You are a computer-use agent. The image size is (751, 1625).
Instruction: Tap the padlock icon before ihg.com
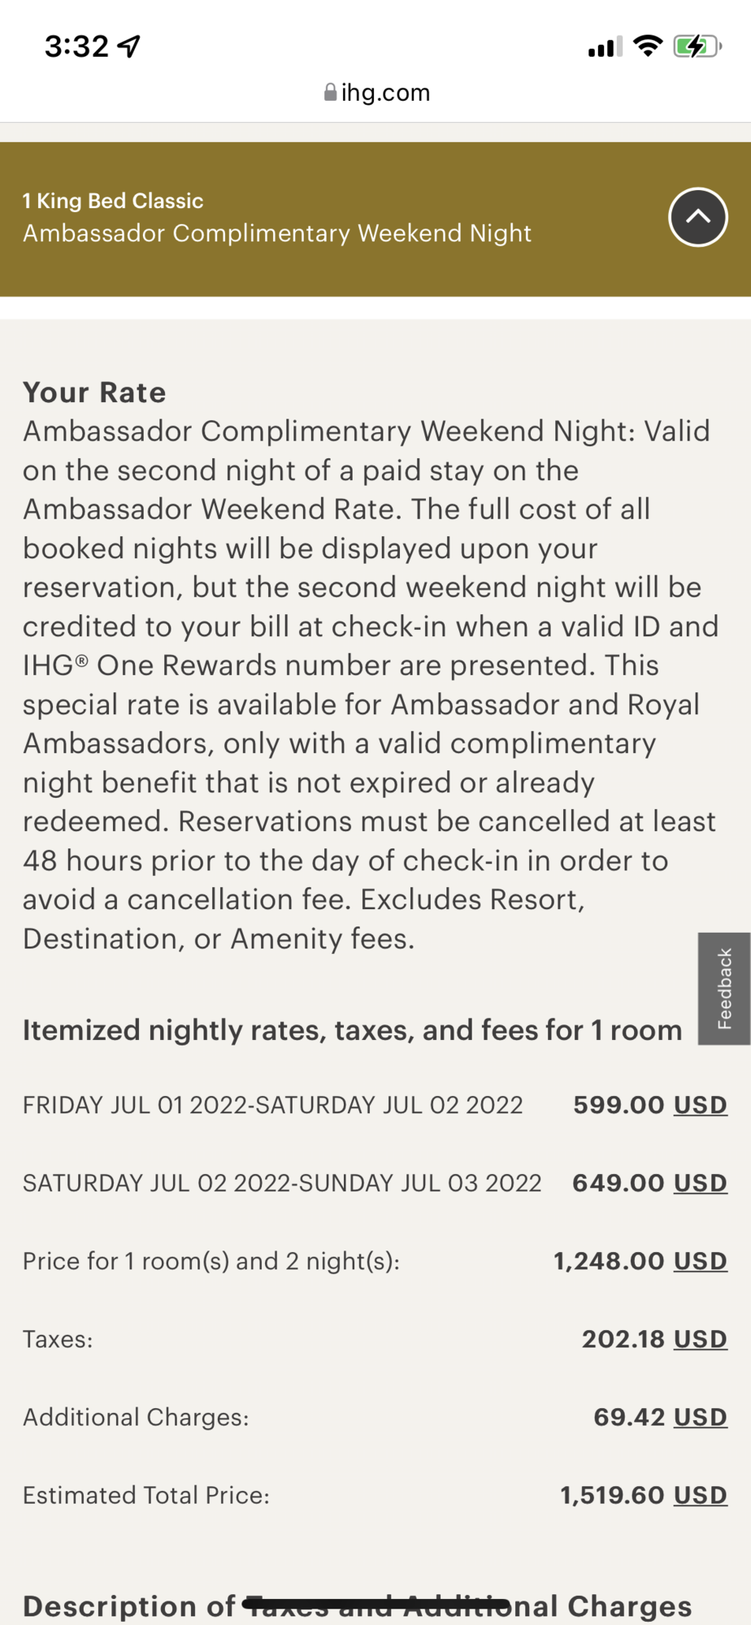(x=330, y=93)
